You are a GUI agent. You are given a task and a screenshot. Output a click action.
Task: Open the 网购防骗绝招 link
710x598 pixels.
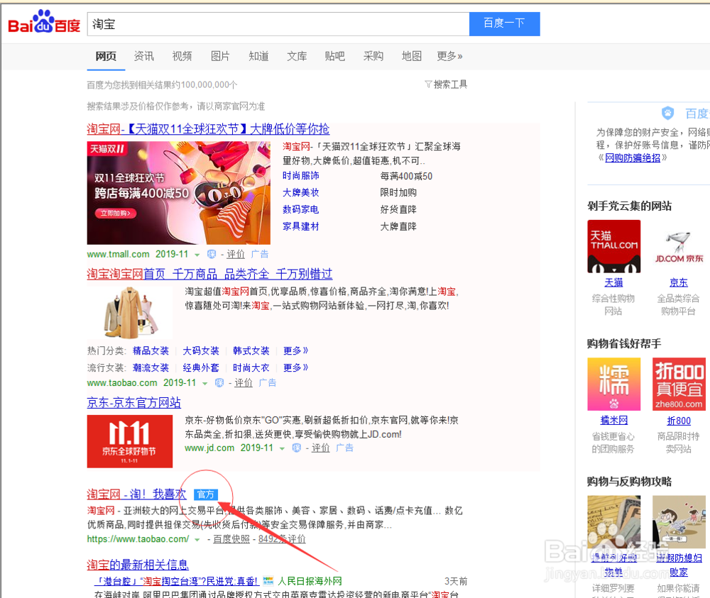tap(633, 157)
